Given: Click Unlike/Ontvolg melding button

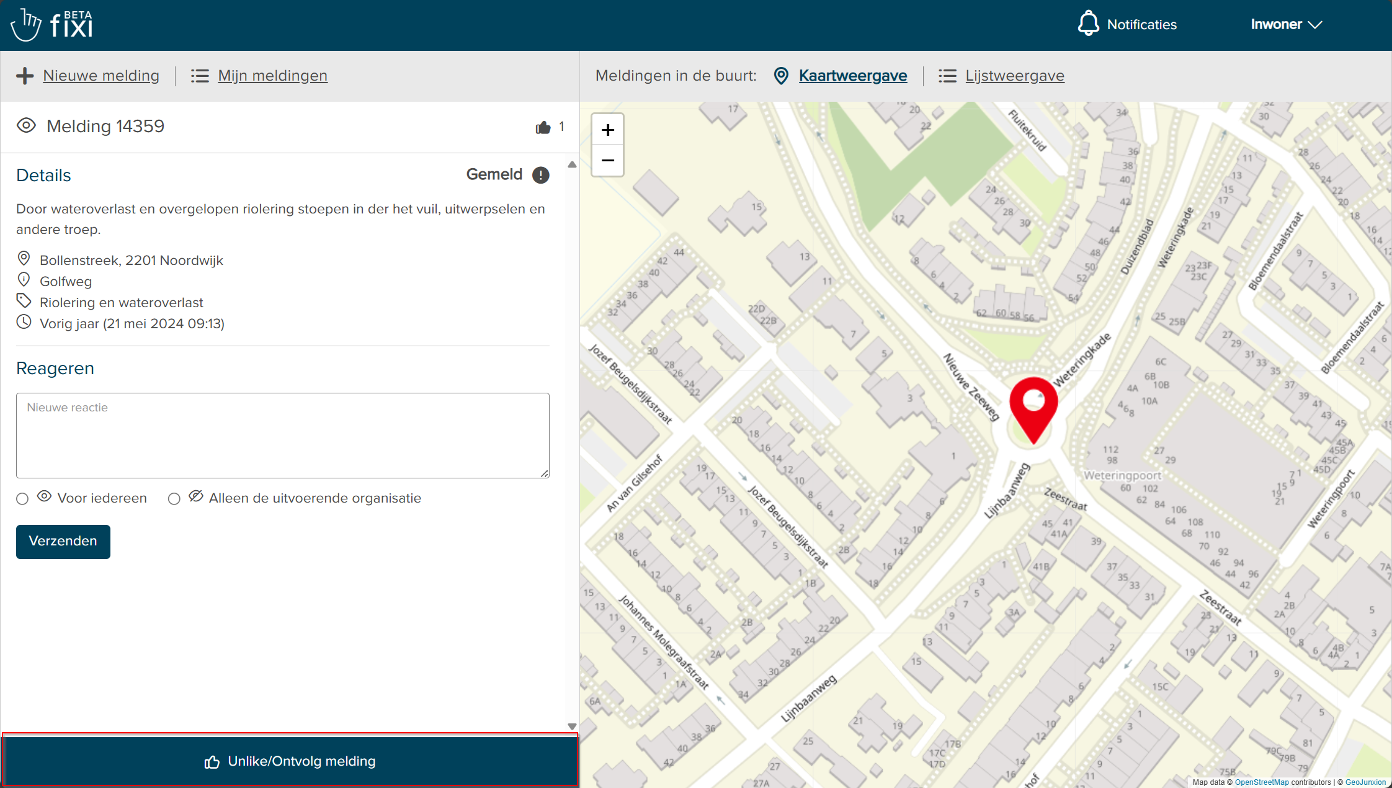Looking at the screenshot, I should coord(290,761).
